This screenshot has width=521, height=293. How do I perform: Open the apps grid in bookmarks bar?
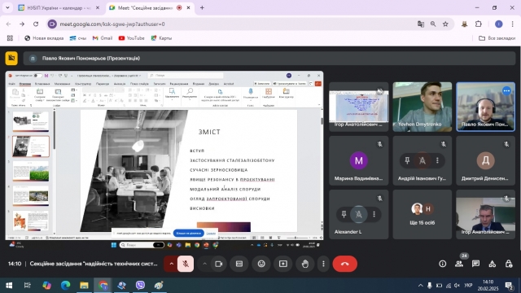10,38
